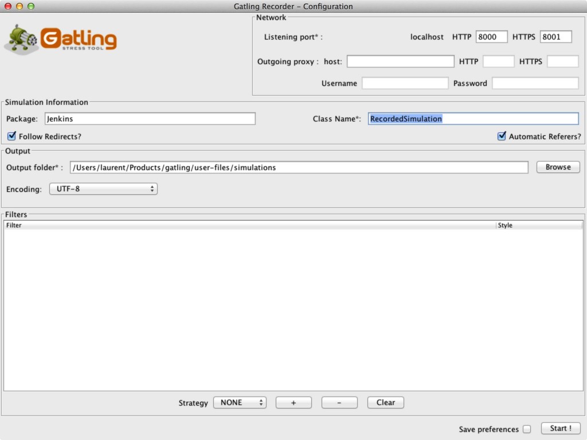587x440 pixels.
Task: Click the Output folder path field
Action: coord(299,167)
